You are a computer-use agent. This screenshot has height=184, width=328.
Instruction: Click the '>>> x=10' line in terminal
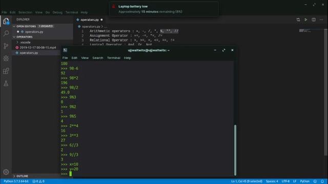click(x=70, y=165)
